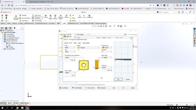The width and height of the screenshot is (196, 110).
Task: Click the SolidWorks Home icon
Action: pos(2,16)
